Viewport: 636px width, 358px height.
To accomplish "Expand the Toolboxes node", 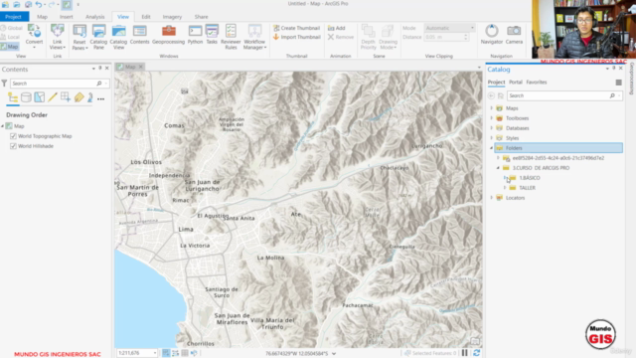I will 492,118.
